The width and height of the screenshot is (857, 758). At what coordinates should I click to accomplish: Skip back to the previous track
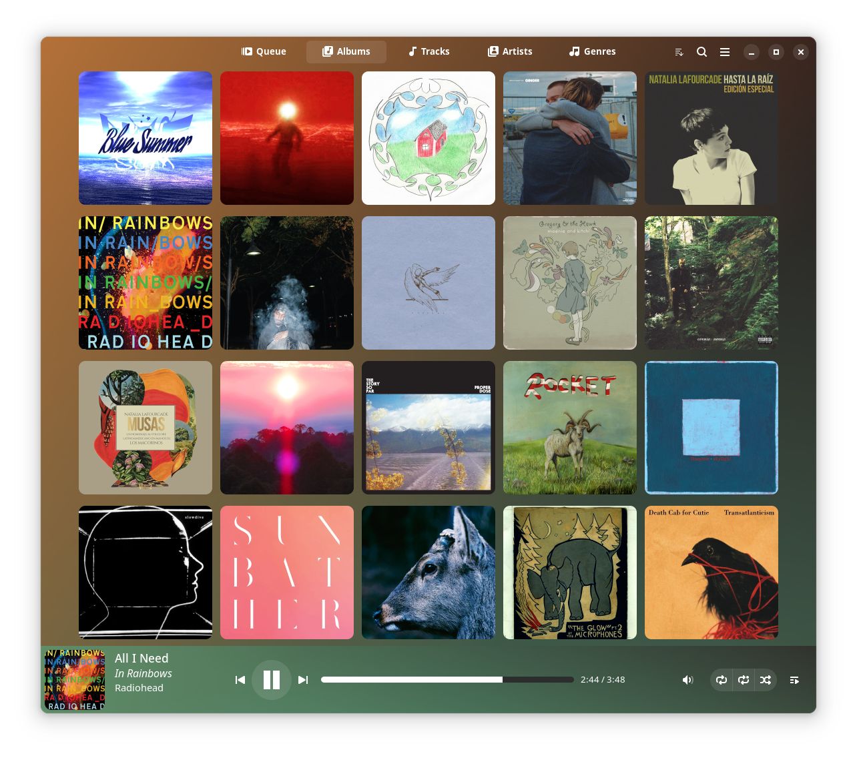[x=240, y=679]
